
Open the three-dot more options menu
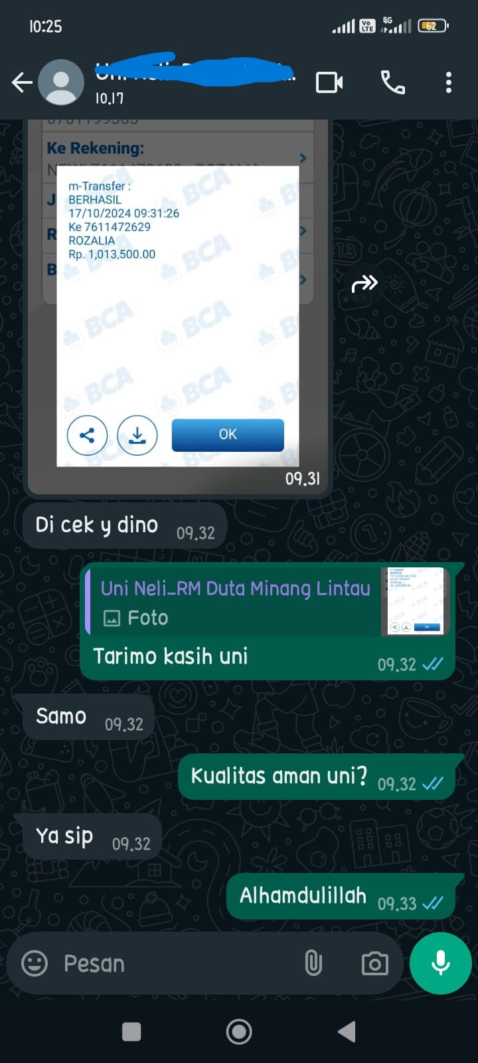coord(449,82)
